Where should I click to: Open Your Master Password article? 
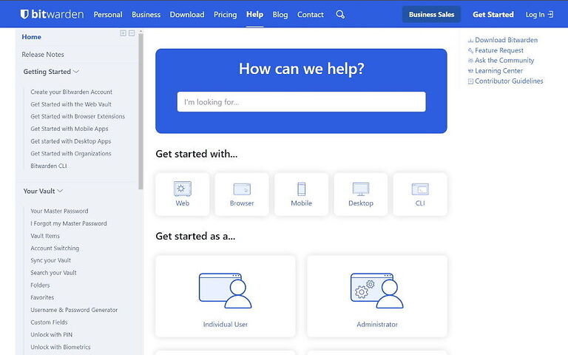point(59,212)
